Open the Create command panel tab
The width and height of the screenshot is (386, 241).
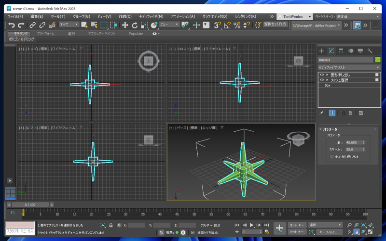coord(321,51)
